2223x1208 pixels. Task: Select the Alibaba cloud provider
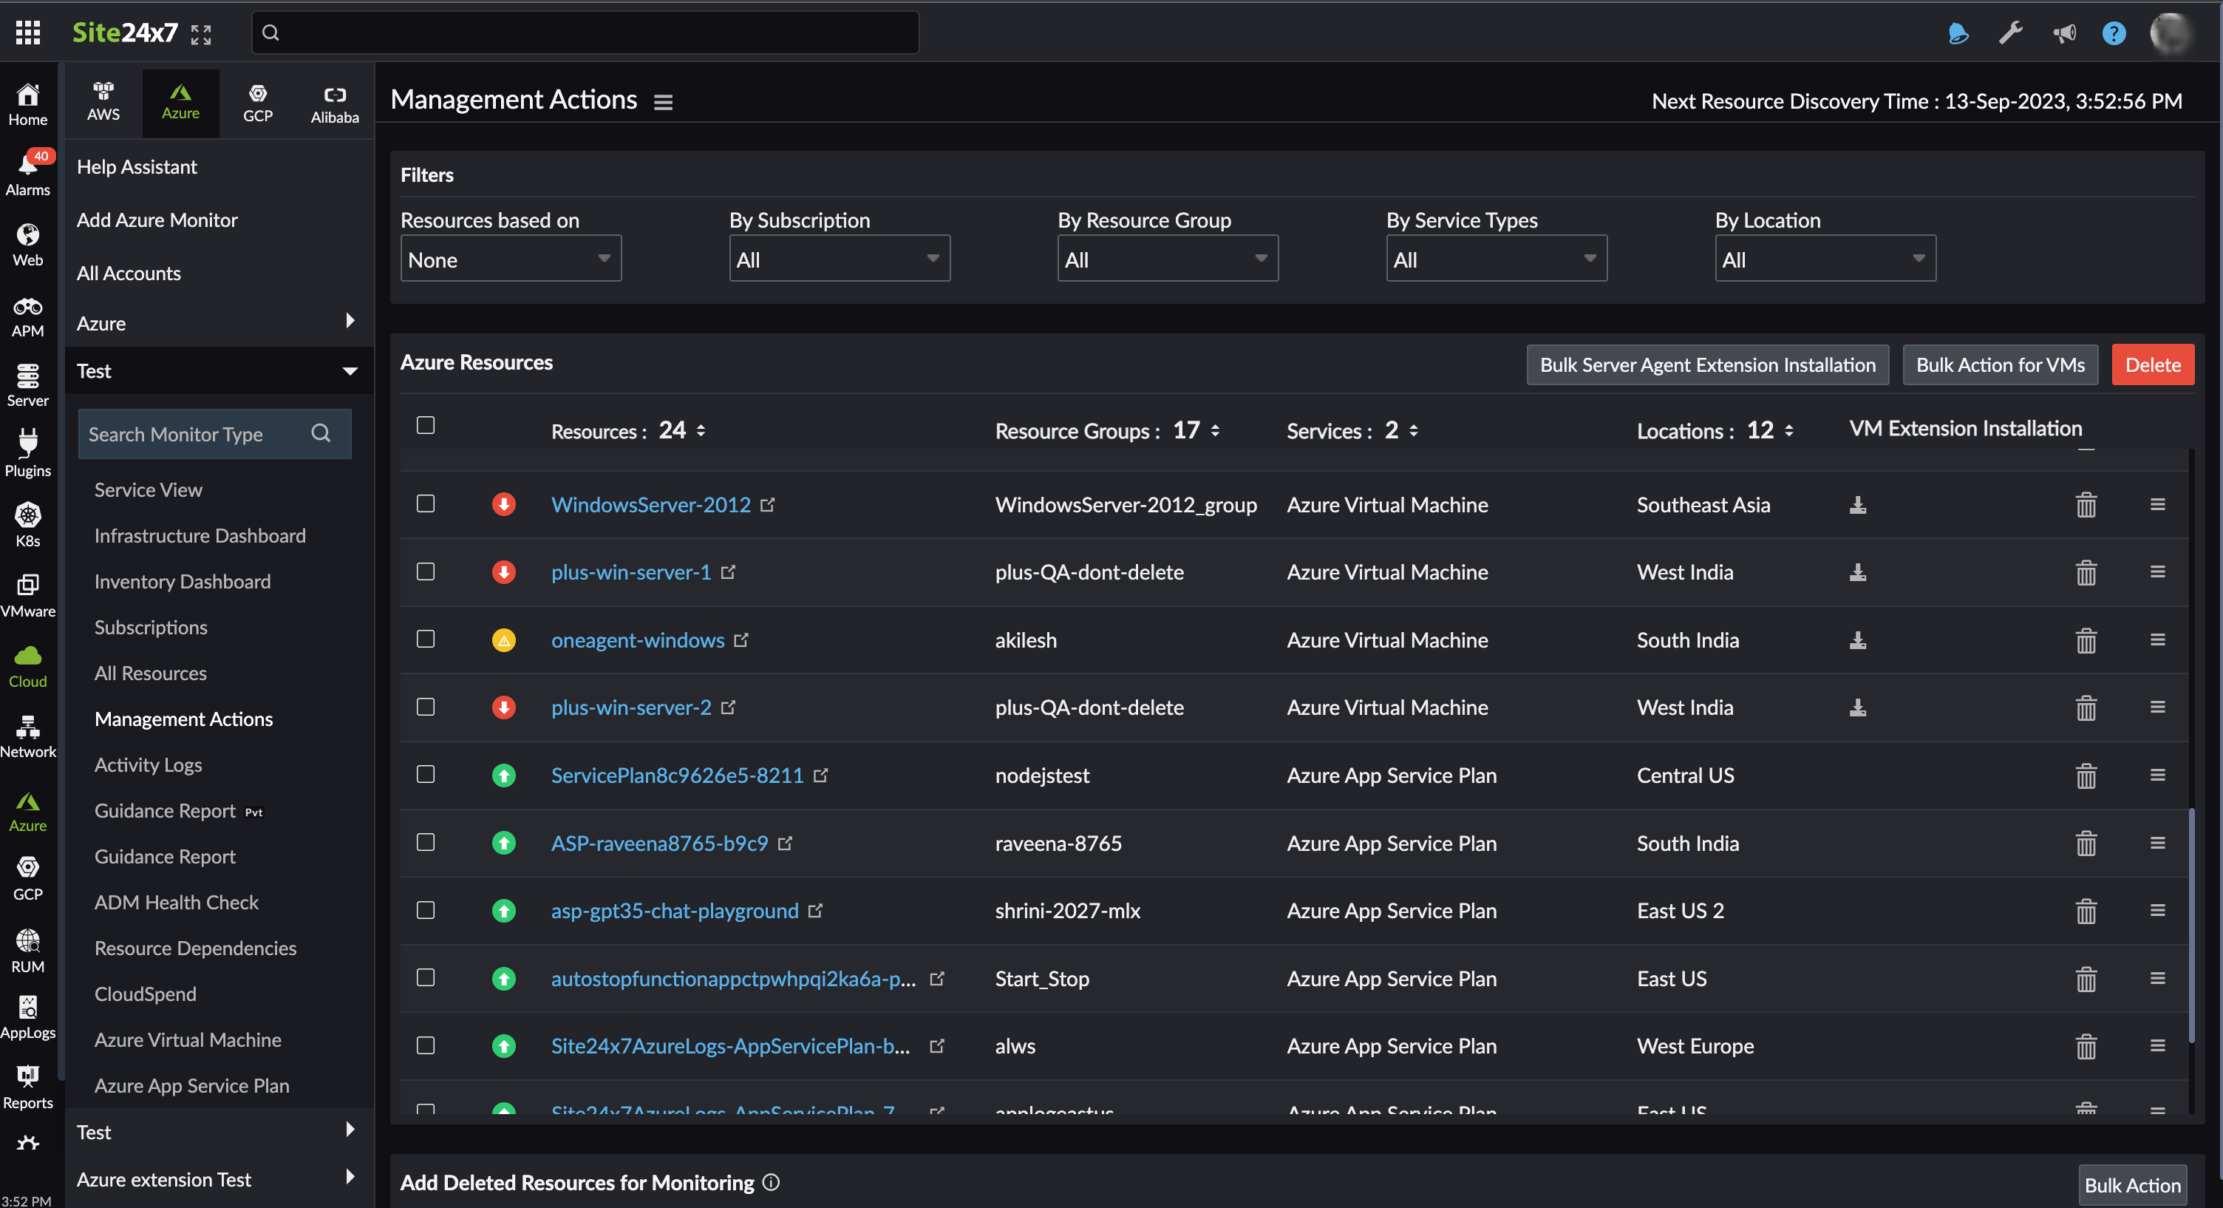tap(334, 102)
